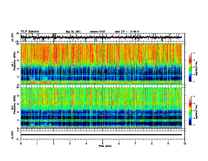This screenshot has height=161, width=208.
Task: Click the "-7" tick on ch.1 colorbar
Action: coord(194,82)
